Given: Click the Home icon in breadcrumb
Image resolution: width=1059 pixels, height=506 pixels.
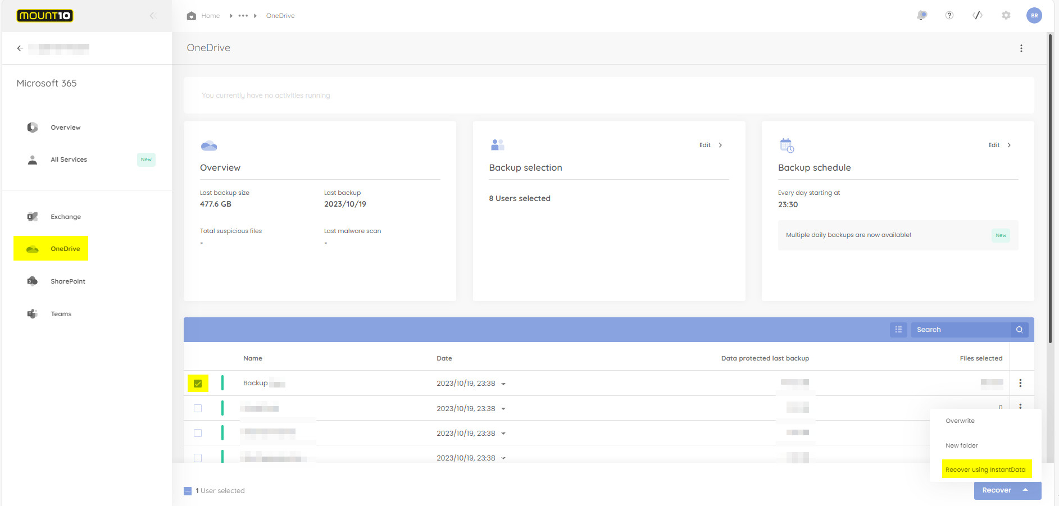Looking at the screenshot, I should (x=192, y=16).
